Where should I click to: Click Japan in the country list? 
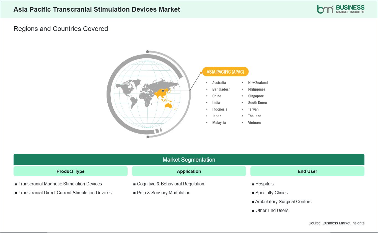point(217,116)
